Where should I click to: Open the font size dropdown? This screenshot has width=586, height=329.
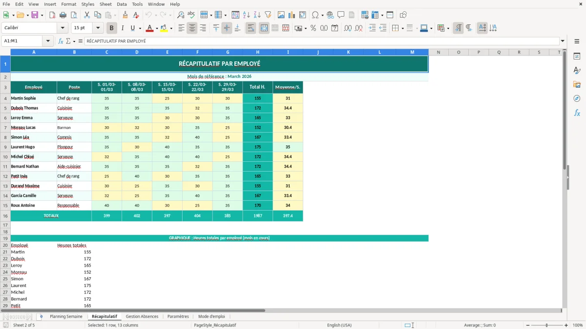click(98, 28)
